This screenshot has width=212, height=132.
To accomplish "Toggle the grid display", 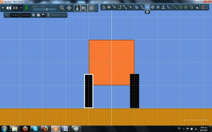I will tap(91, 8).
